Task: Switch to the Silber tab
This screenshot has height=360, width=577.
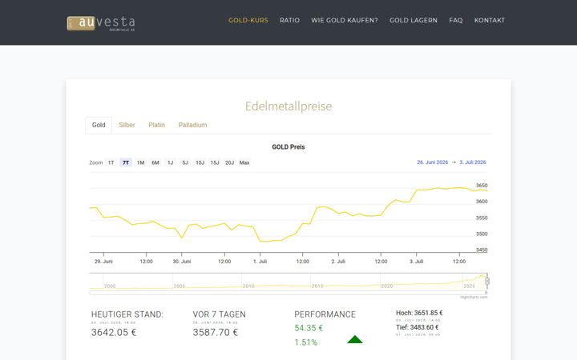Action: point(127,125)
